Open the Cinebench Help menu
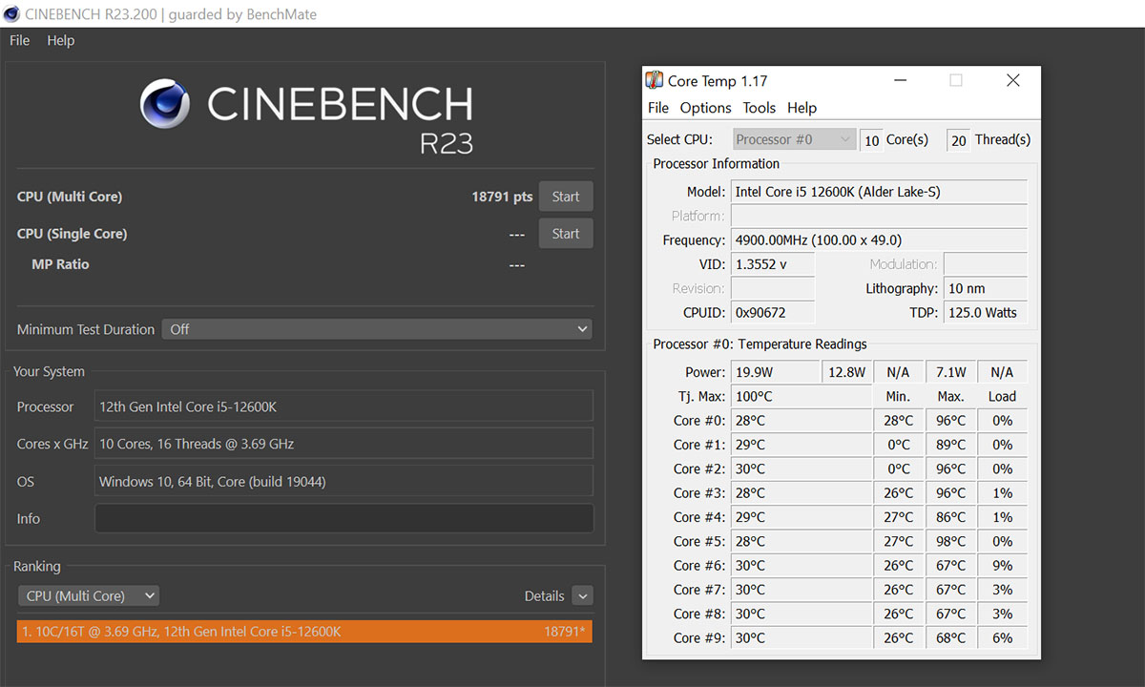Image resolution: width=1145 pixels, height=687 pixels. coord(60,40)
